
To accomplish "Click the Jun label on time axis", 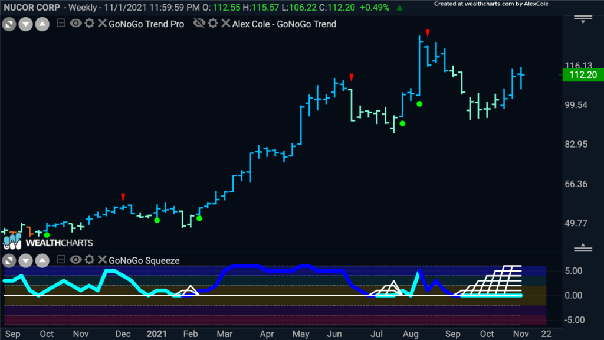I will (x=334, y=334).
